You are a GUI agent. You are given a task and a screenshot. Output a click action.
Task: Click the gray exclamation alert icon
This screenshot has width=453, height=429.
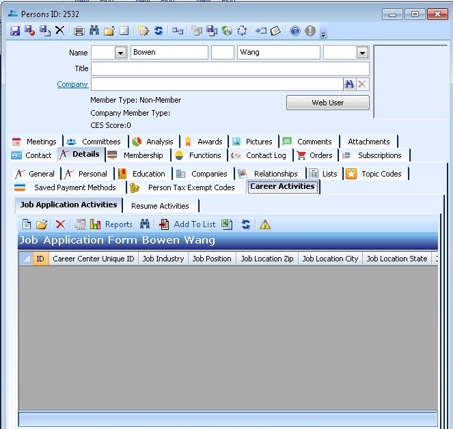(x=310, y=31)
